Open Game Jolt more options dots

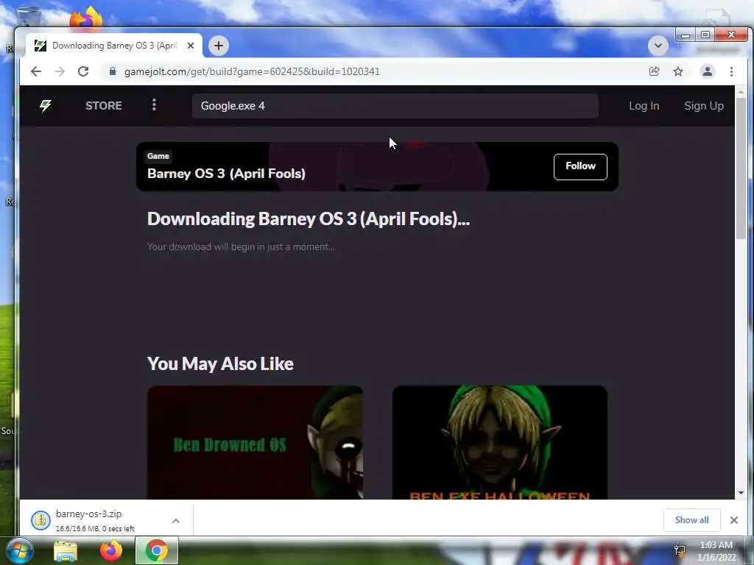[154, 104]
